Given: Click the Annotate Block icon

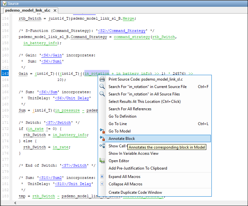Looking at the screenshot, I should click(x=102, y=139).
